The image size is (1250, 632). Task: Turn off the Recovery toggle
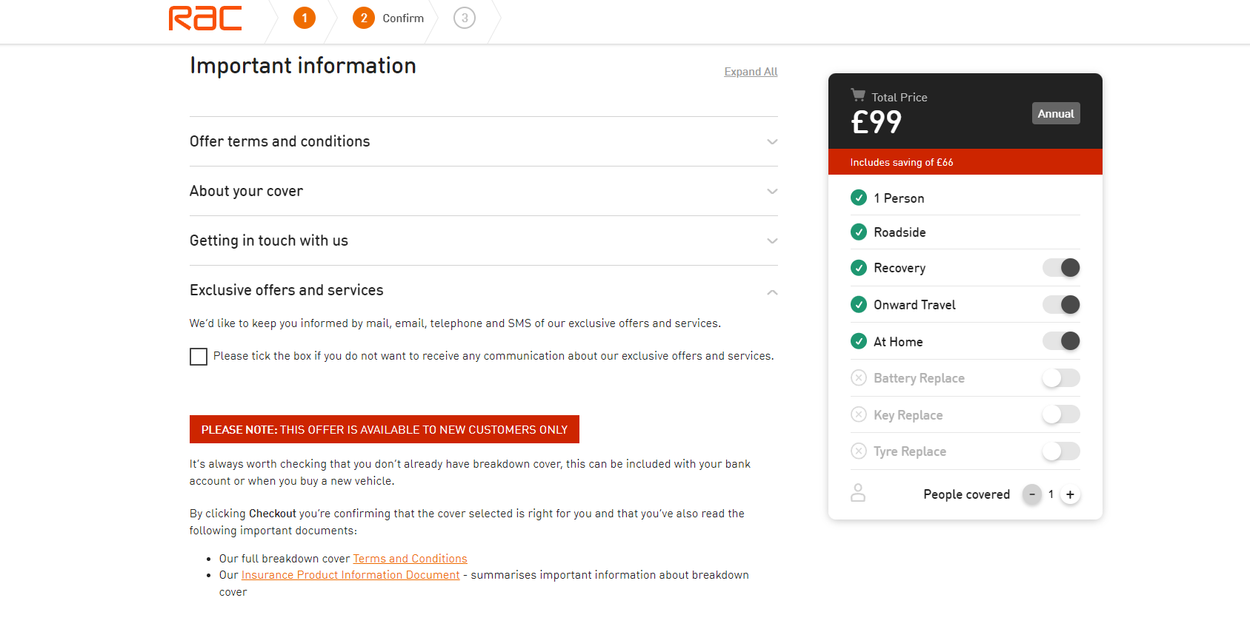tap(1061, 268)
